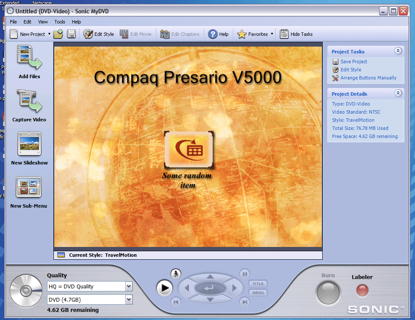Select Arrange Buttons Manually
Image resolution: width=415 pixels, height=320 pixels.
(368, 78)
